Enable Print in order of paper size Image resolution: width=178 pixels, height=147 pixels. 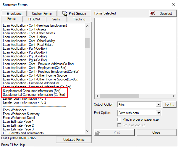(119, 119)
